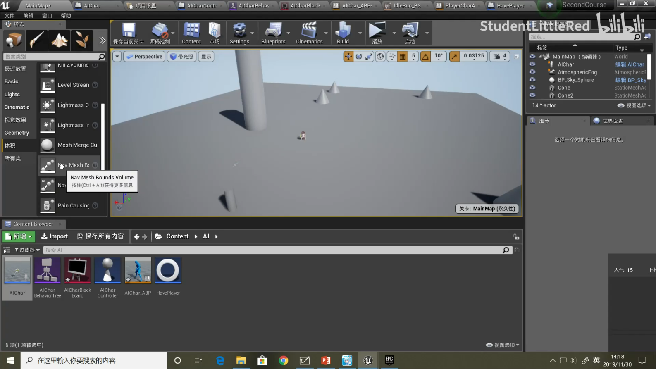Screen dimensions: 656x369
Task: Open Google Chrome from taskbar
Action: pos(284,361)
